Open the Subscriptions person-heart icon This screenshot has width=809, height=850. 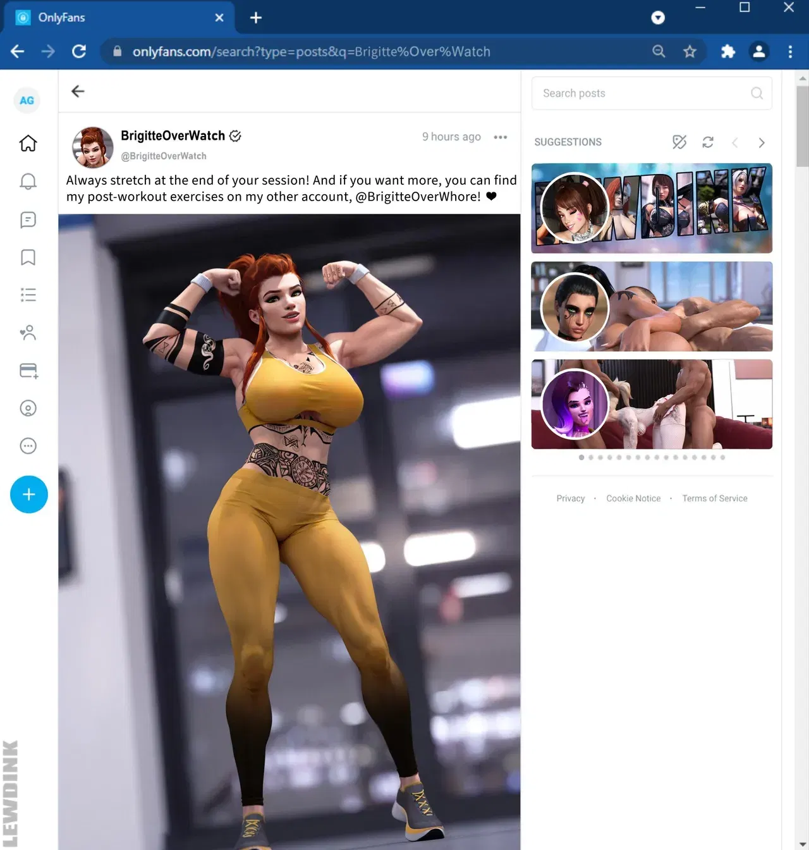click(28, 333)
